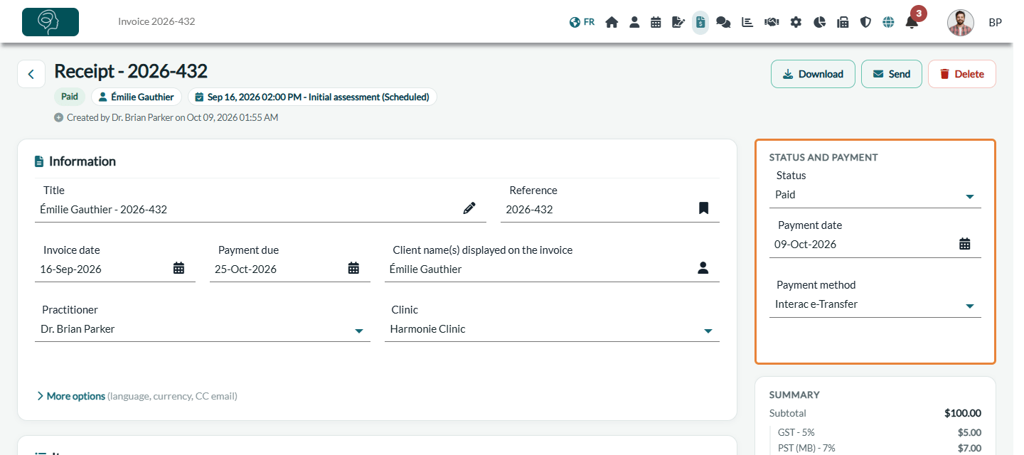Open the Sep 16 Initial assessment appointment chip
The height and width of the screenshot is (455, 1024).
[x=312, y=97]
